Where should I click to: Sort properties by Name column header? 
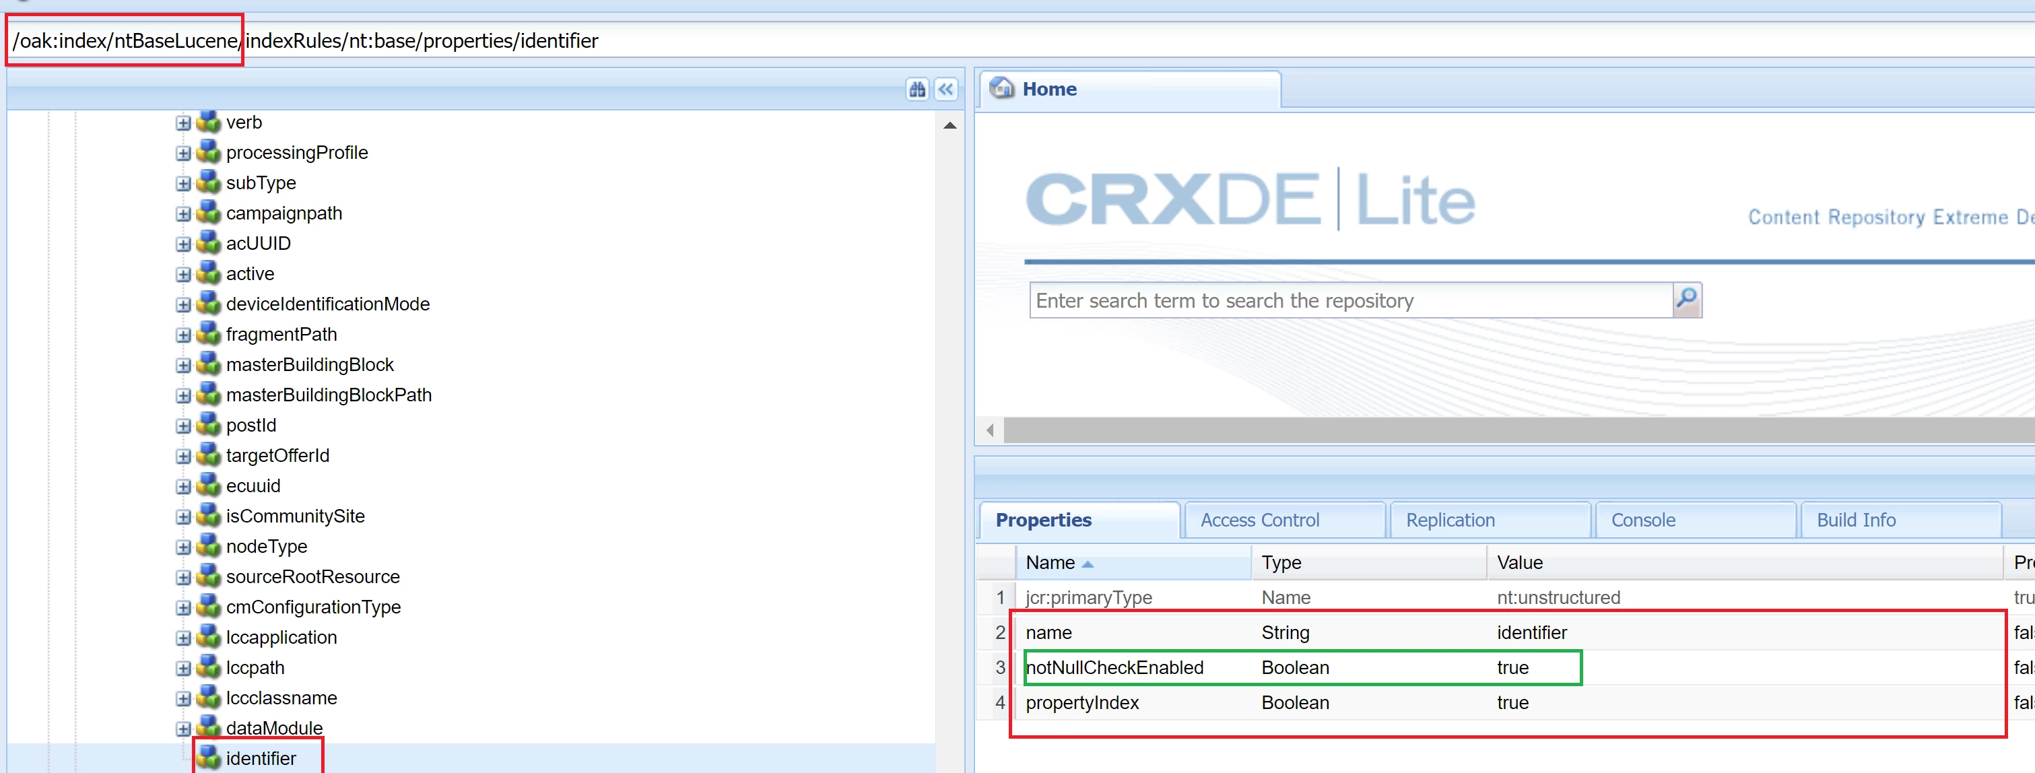click(1050, 562)
